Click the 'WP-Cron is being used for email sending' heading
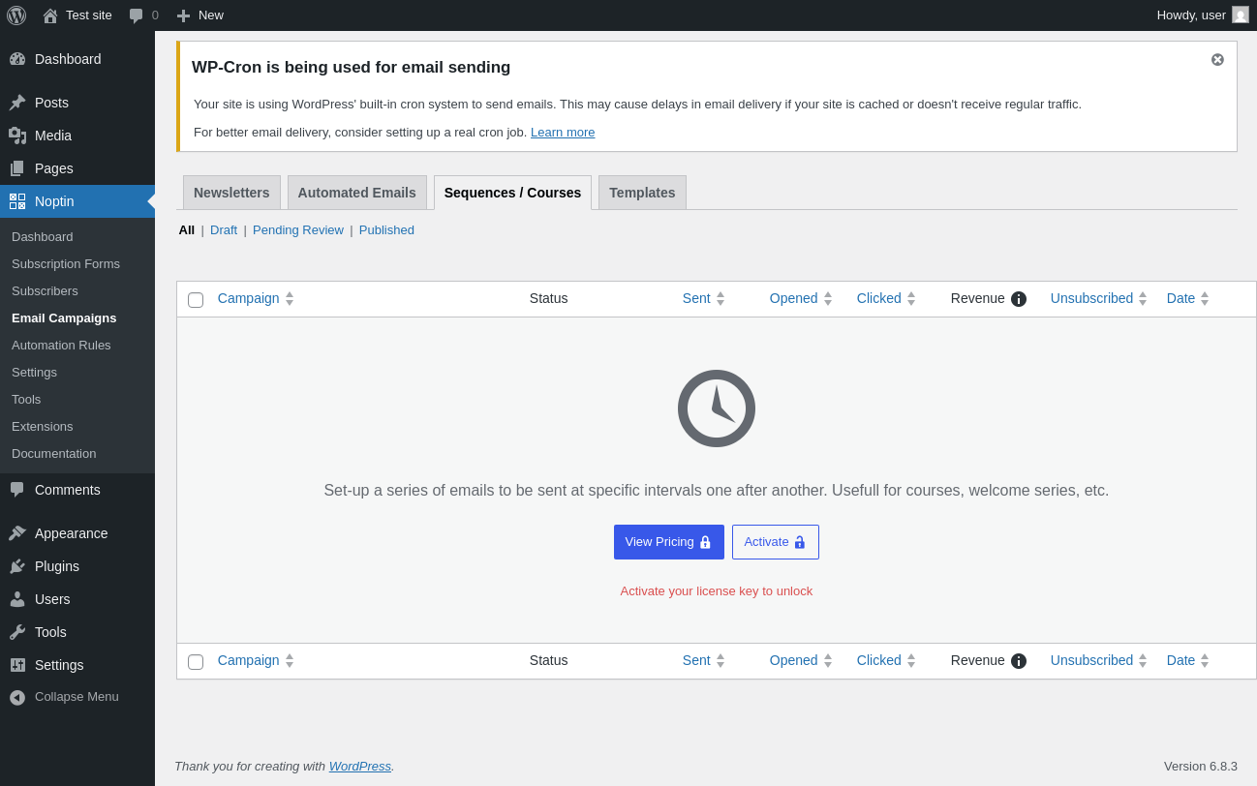1257x786 pixels. click(352, 68)
